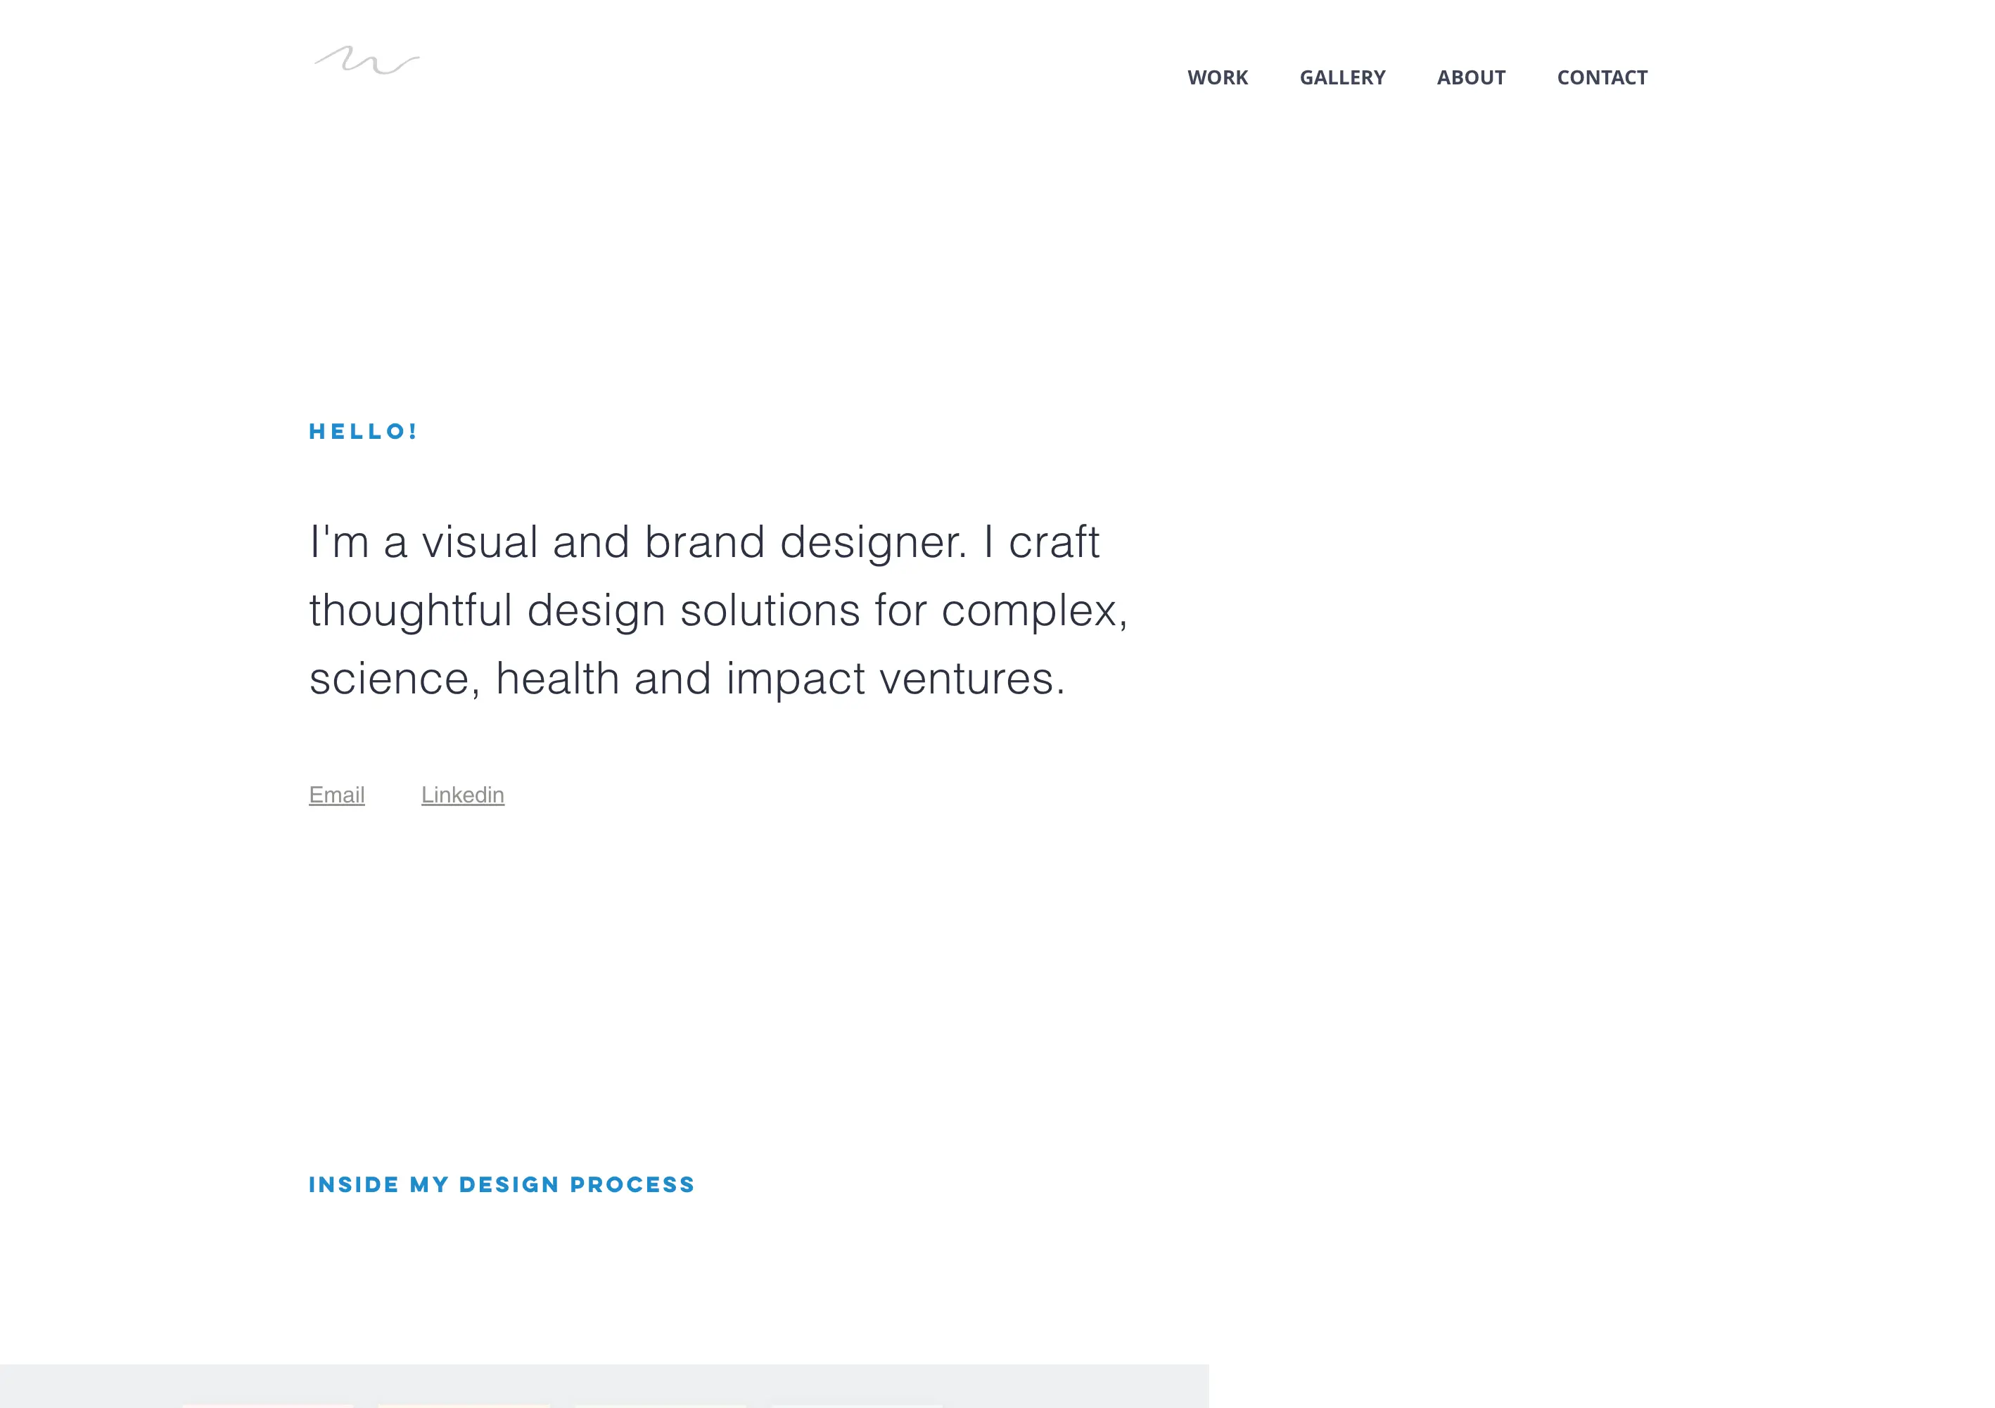Click the Email link below the intro

pos(336,795)
